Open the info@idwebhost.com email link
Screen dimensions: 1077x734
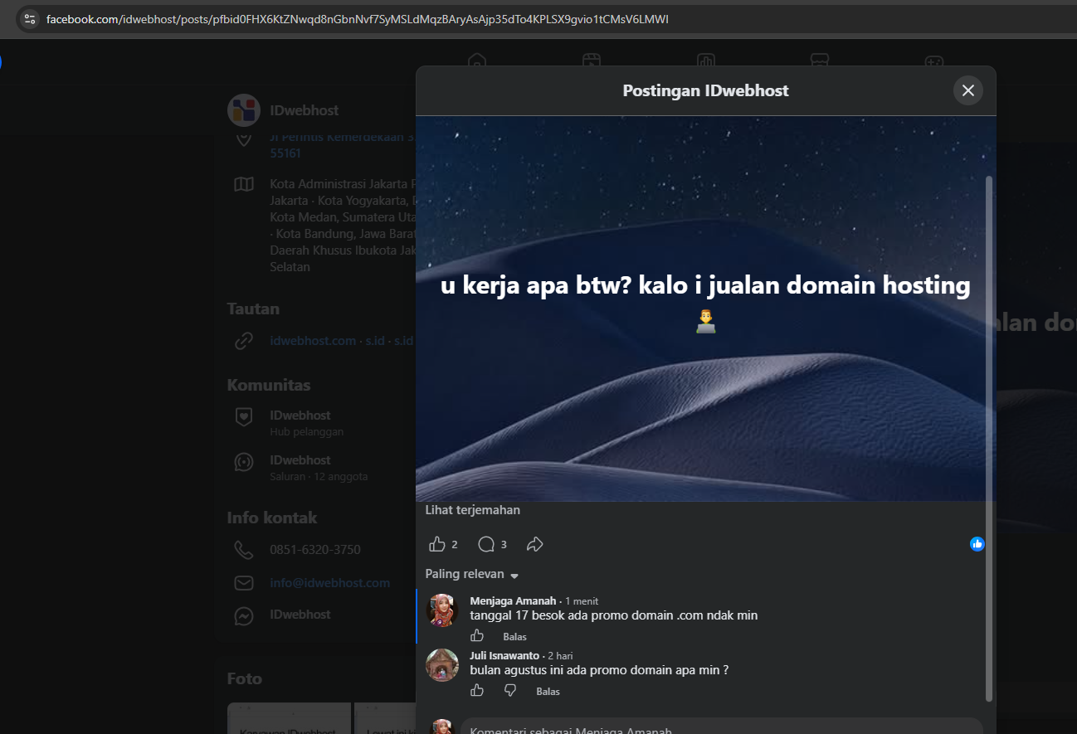(330, 582)
